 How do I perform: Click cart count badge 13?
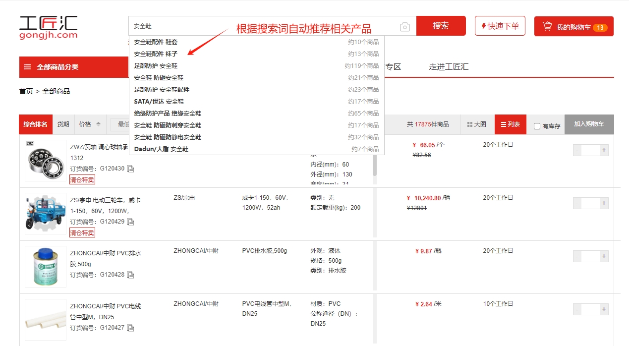pos(600,27)
